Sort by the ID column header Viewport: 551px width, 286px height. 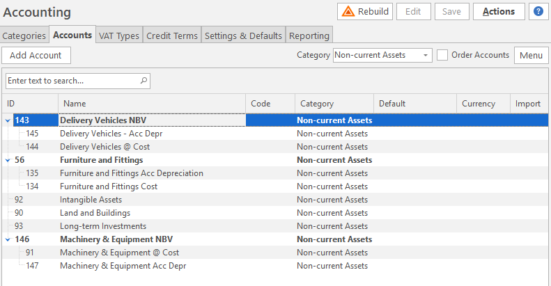(30, 104)
